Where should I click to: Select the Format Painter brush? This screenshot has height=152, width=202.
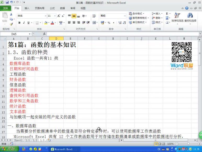click(x=11, y=24)
